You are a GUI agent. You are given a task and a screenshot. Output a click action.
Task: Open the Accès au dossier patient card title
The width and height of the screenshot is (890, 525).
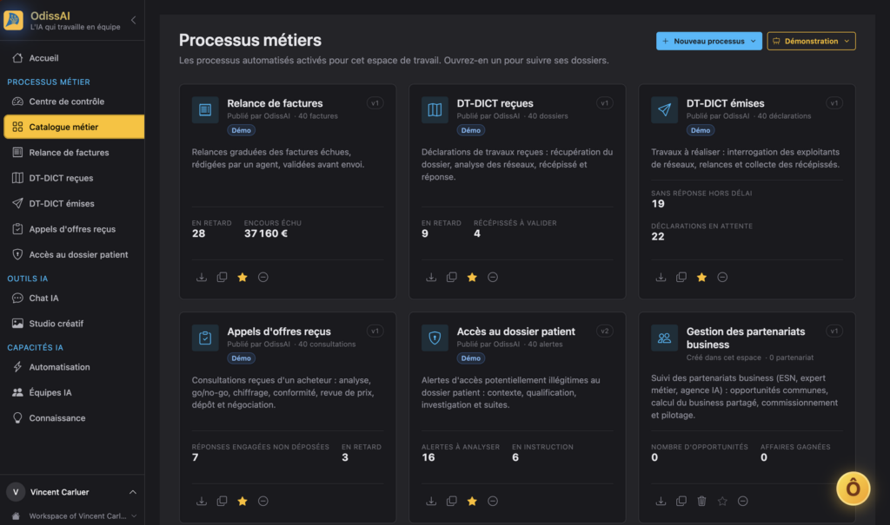click(516, 331)
